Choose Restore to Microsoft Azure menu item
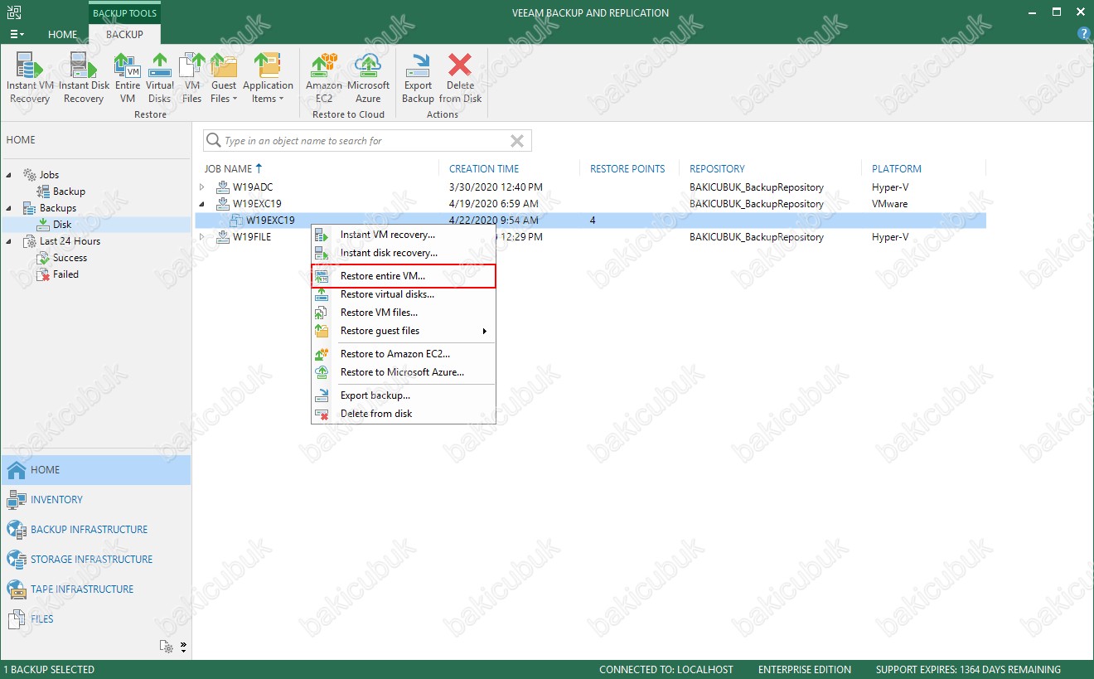 coord(404,372)
